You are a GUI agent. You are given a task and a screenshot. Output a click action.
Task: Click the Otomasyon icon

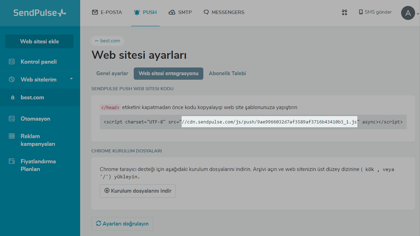click(x=12, y=119)
